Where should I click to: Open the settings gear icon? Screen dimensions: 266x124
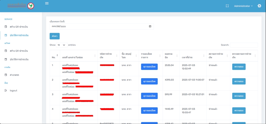pos(259,6)
